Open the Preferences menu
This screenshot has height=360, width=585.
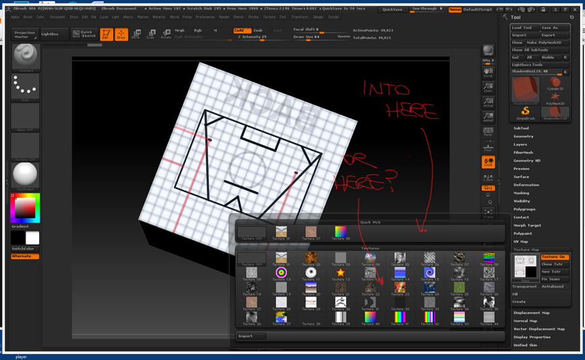pyautogui.click(x=205, y=17)
